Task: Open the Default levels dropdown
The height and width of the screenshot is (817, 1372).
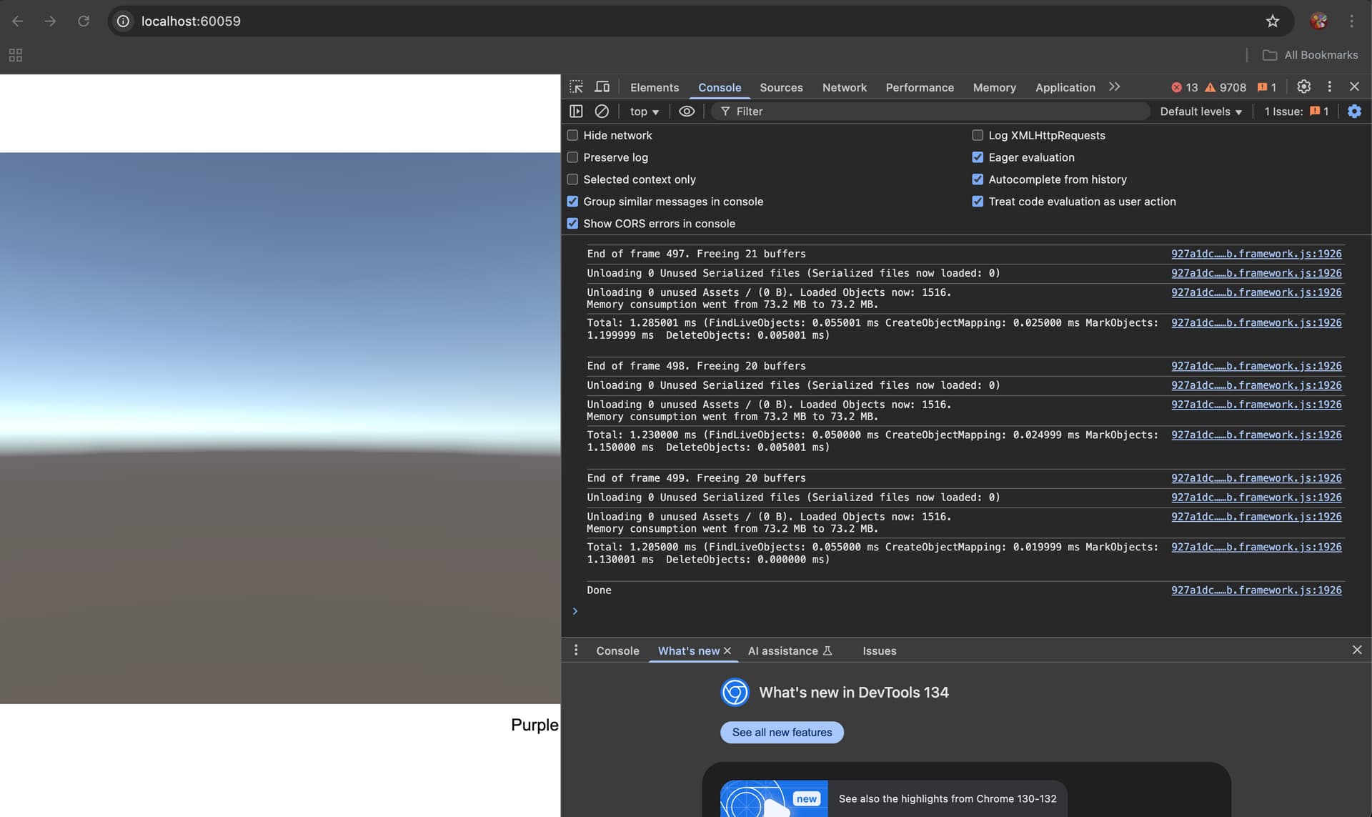Action: (x=1200, y=112)
